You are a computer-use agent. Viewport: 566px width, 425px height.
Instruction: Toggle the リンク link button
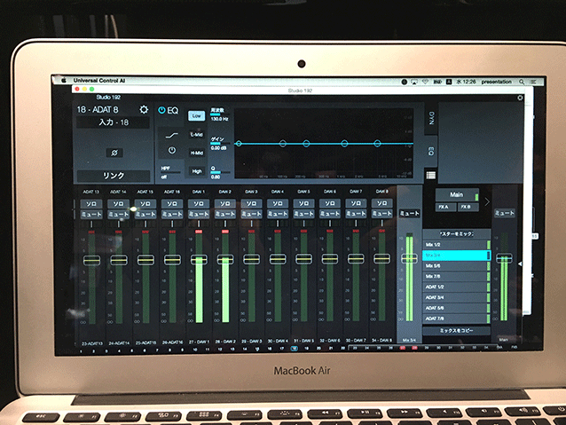[x=114, y=176]
